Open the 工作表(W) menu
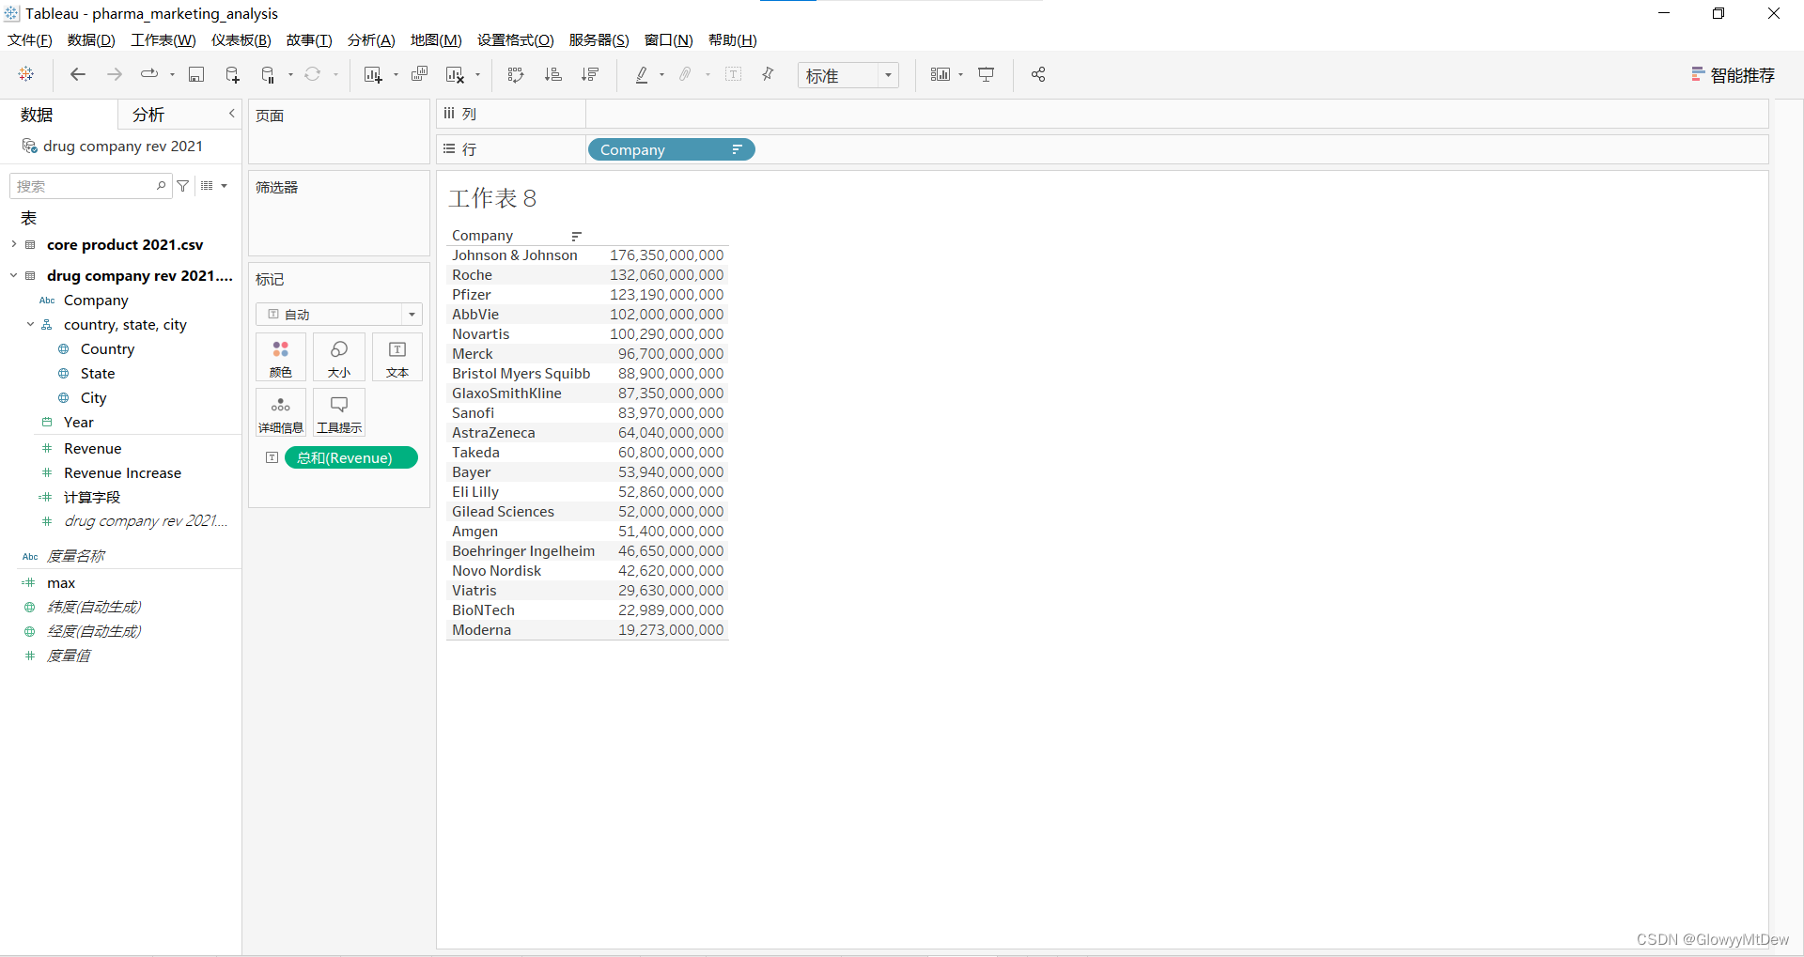Screen dimensions: 1804x957 click(163, 39)
